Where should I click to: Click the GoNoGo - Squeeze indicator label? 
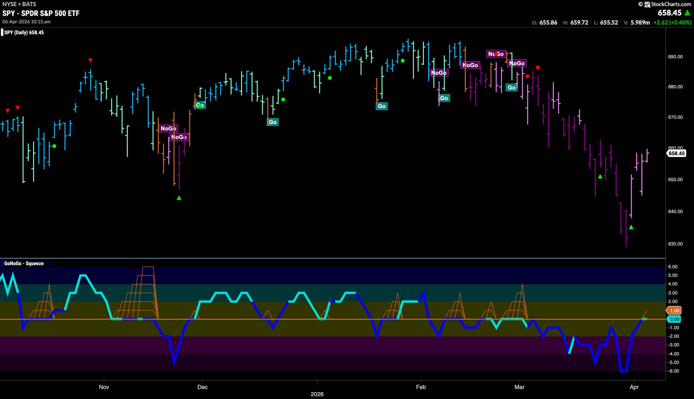click(24, 263)
